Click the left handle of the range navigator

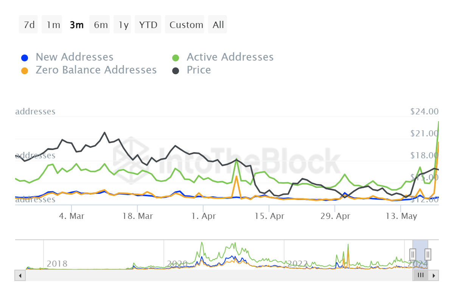[x=413, y=254]
